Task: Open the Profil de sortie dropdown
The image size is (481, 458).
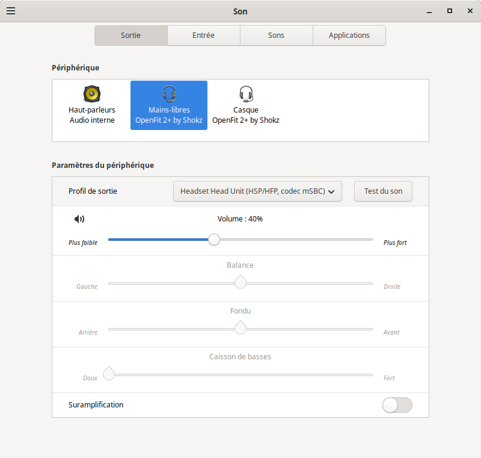Action: point(257,191)
